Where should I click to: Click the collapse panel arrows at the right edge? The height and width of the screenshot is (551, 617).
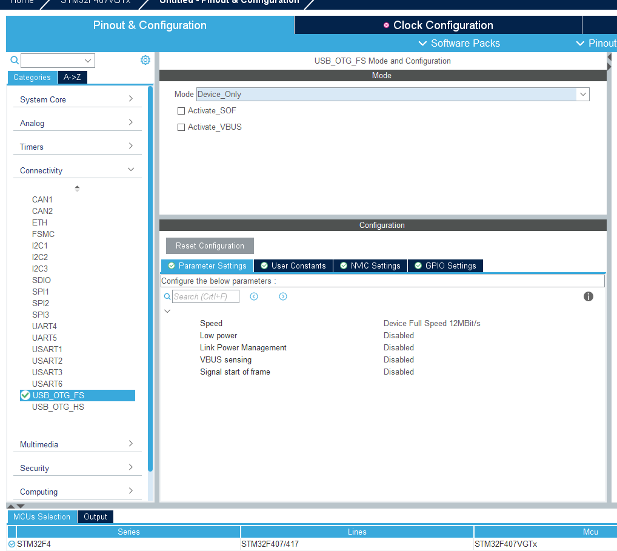point(609,62)
